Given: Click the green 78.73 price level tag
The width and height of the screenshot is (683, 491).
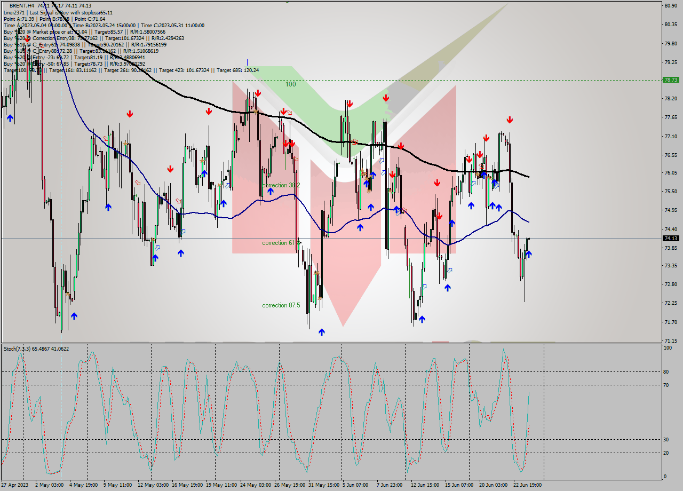Looking at the screenshot, I should tap(671, 80).
